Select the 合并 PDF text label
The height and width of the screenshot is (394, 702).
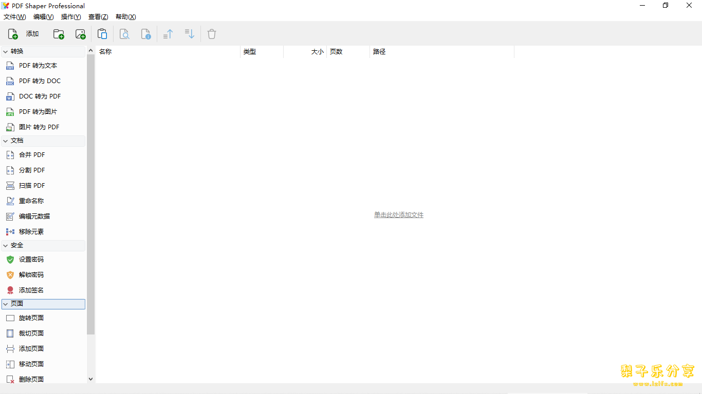pyautogui.click(x=32, y=155)
